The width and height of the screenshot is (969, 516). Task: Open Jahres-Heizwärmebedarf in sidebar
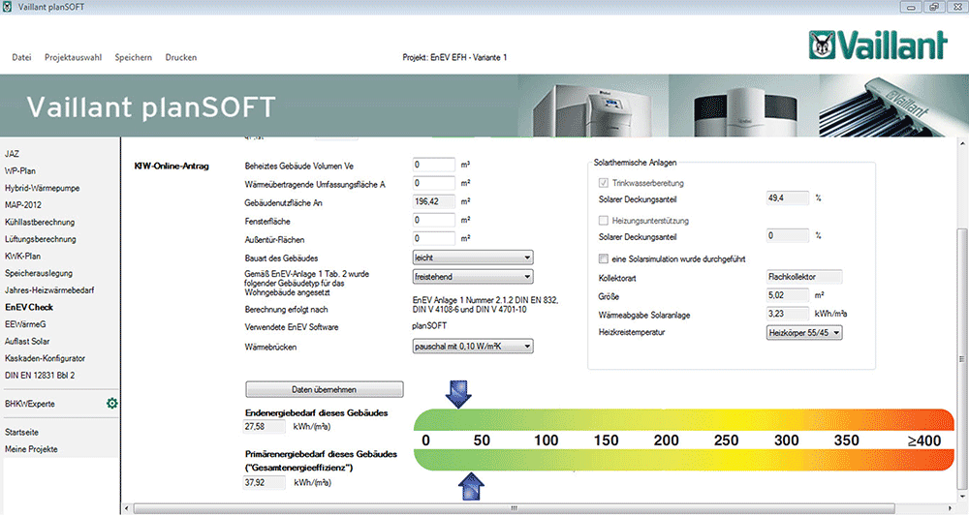coord(49,289)
